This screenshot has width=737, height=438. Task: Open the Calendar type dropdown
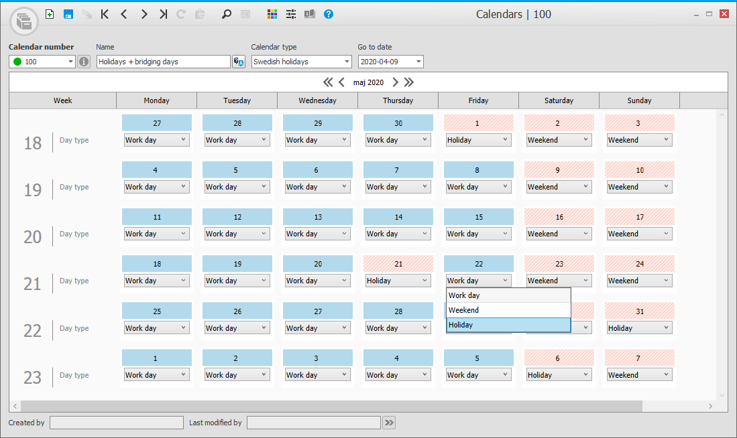click(347, 62)
